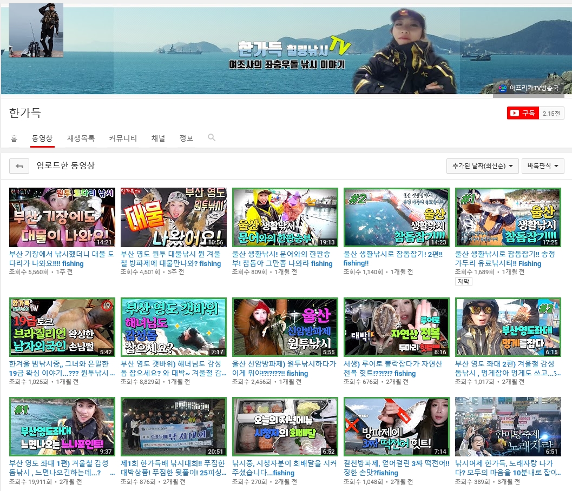The width and height of the screenshot is (572, 491).
Task: Open the 울산 신암방파제 원투낚시 thumbnail
Action: (285, 327)
